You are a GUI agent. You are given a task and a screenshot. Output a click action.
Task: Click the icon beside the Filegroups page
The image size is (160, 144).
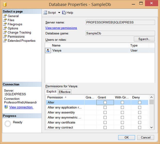5,24
